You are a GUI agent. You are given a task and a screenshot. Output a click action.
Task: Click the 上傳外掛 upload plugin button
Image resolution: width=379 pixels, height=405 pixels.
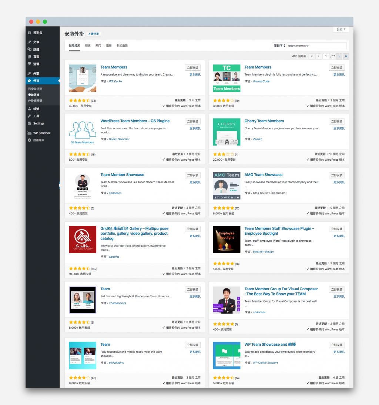click(x=93, y=34)
